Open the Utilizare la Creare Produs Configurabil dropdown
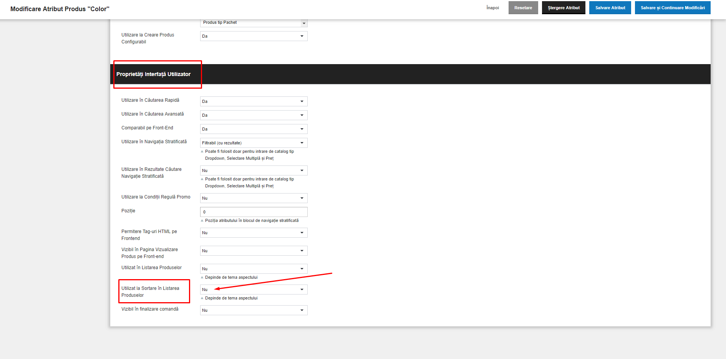 click(x=254, y=36)
